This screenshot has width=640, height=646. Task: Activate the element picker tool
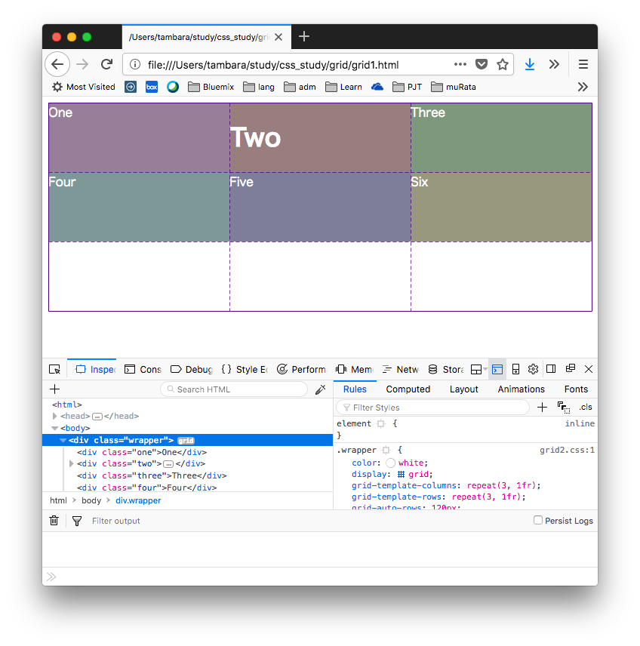click(x=55, y=369)
